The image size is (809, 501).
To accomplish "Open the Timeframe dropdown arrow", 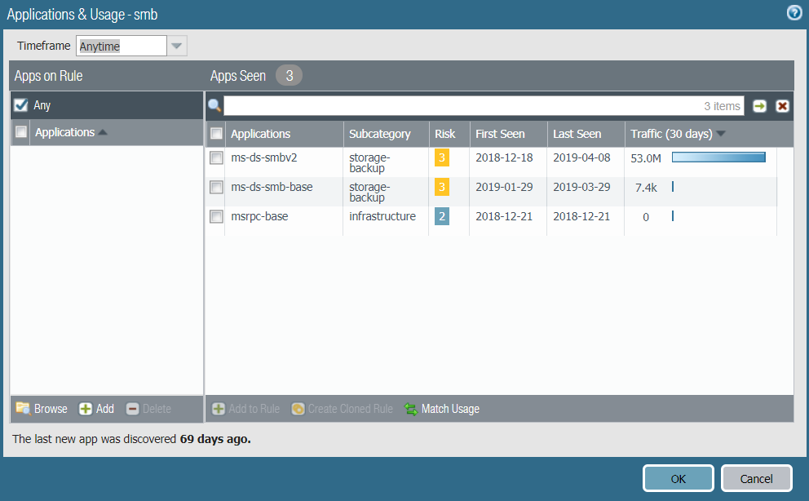I will (x=177, y=47).
